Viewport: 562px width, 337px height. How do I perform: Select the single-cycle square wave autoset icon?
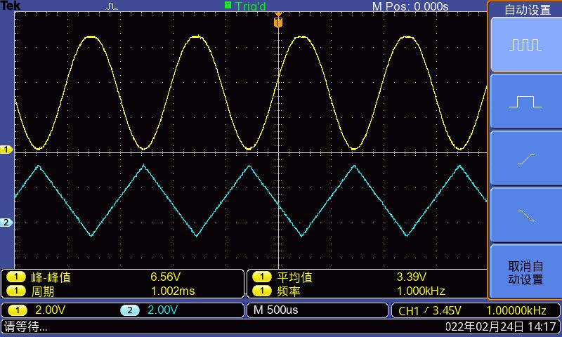click(x=525, y=102)
